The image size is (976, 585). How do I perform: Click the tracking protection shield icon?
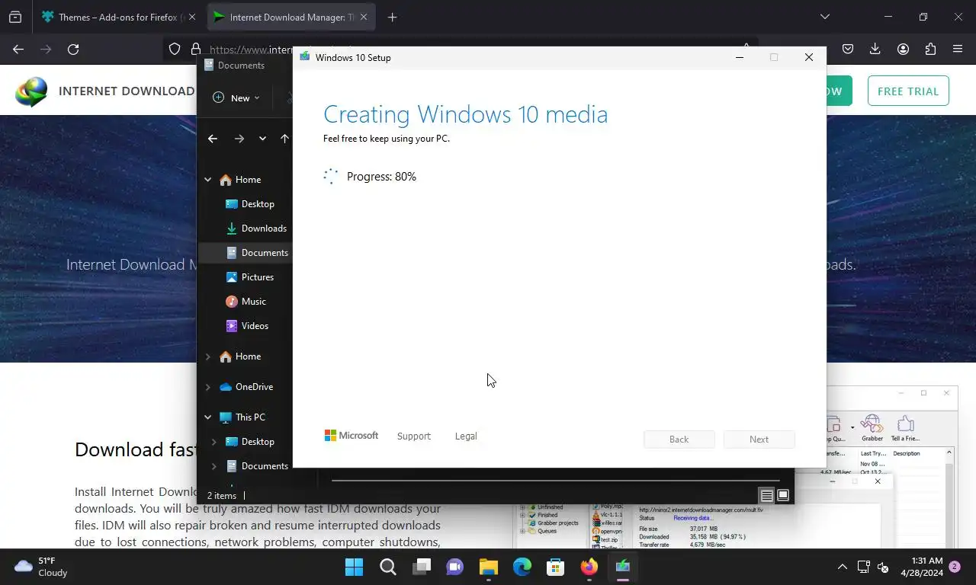tap(175, 49)
